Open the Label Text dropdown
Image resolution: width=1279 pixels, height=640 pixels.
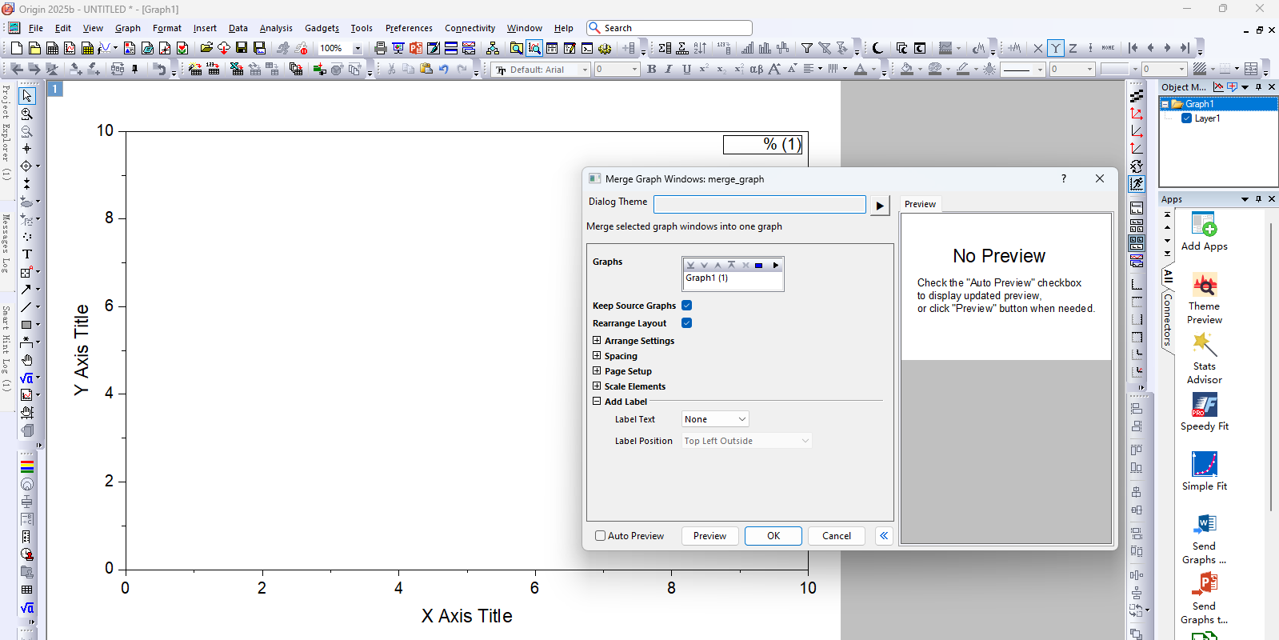pos(715,419)
